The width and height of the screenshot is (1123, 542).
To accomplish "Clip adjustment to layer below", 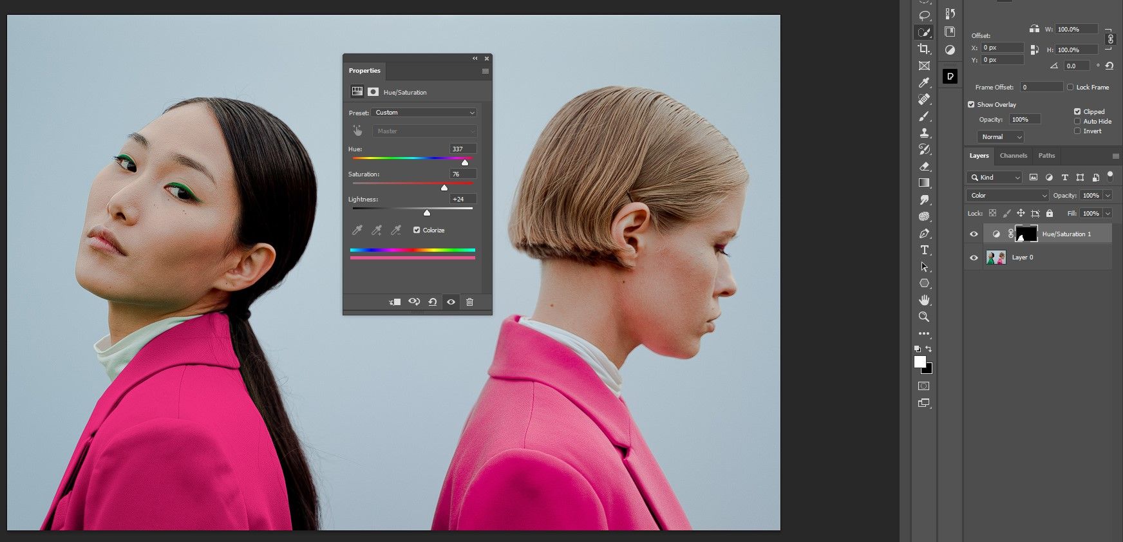I will (395, 302).
